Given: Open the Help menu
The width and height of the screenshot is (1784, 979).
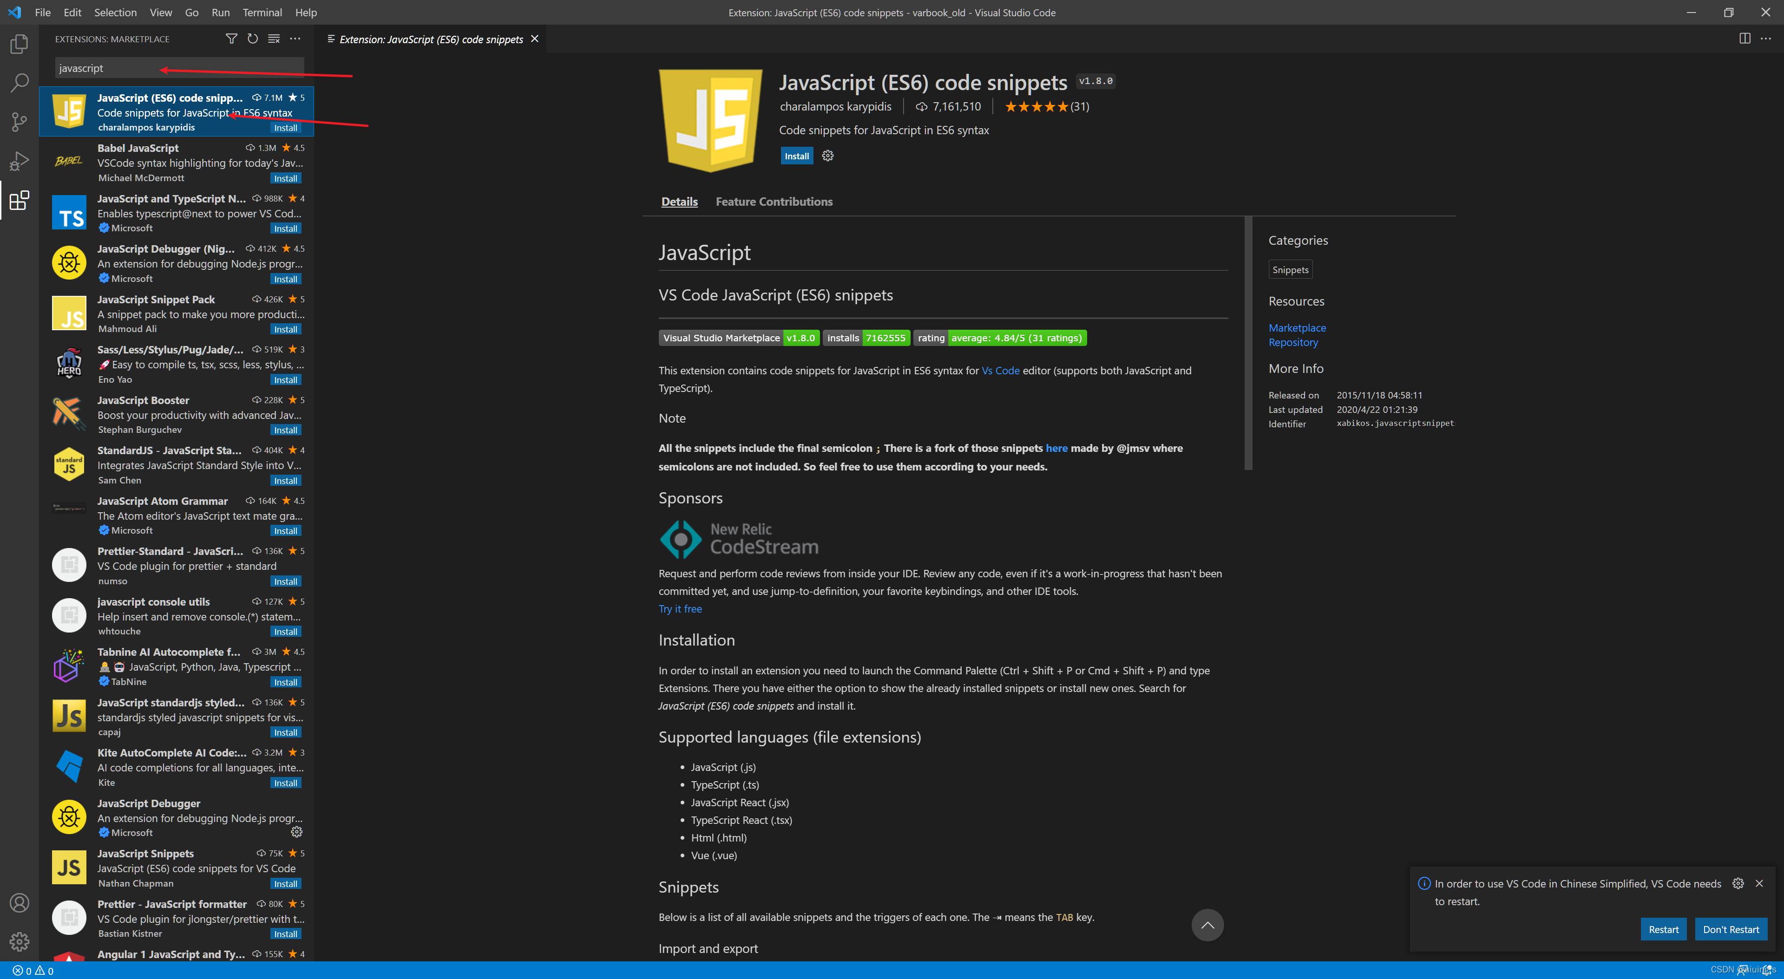Looking at the screenshot, I should [305, 13].
